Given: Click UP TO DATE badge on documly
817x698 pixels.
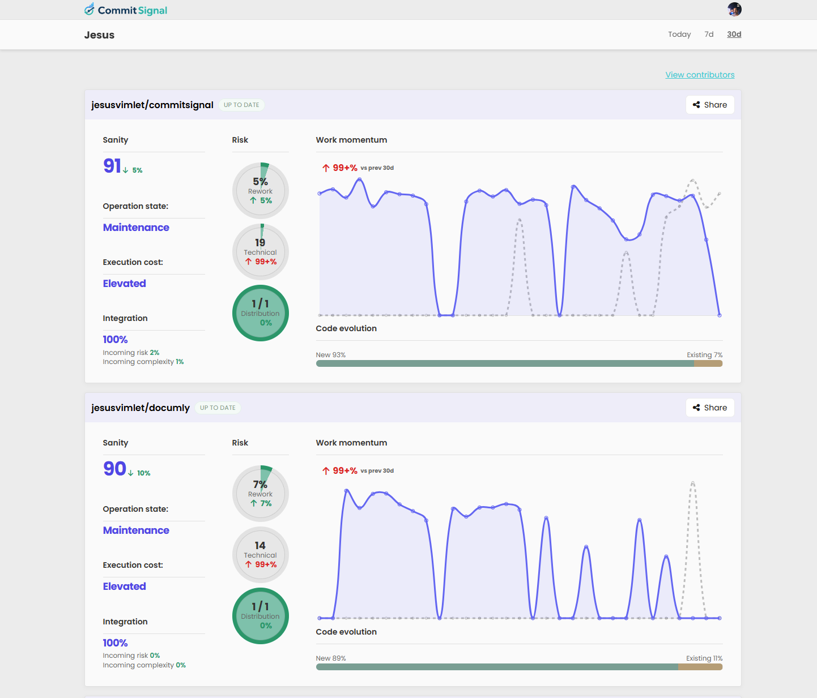Looking at the screenshot, I should pos(218,408).
